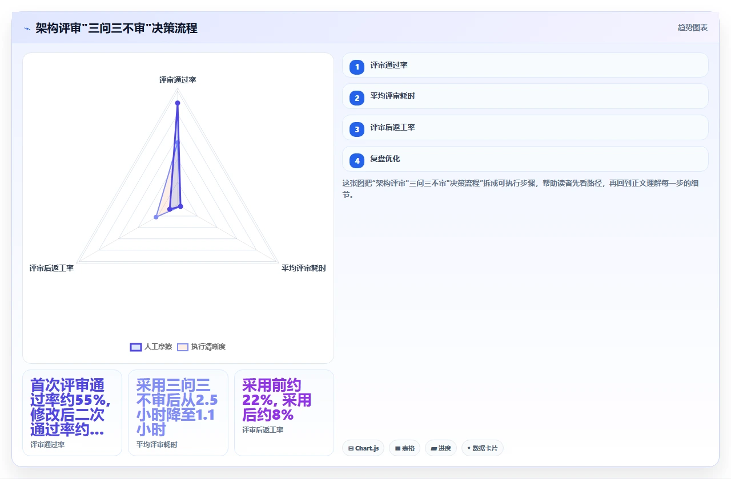The image size is (731, 479).
Task: Open the 采用三问三不审后 2.5小时 data card
Action: (x=178, y=413)
